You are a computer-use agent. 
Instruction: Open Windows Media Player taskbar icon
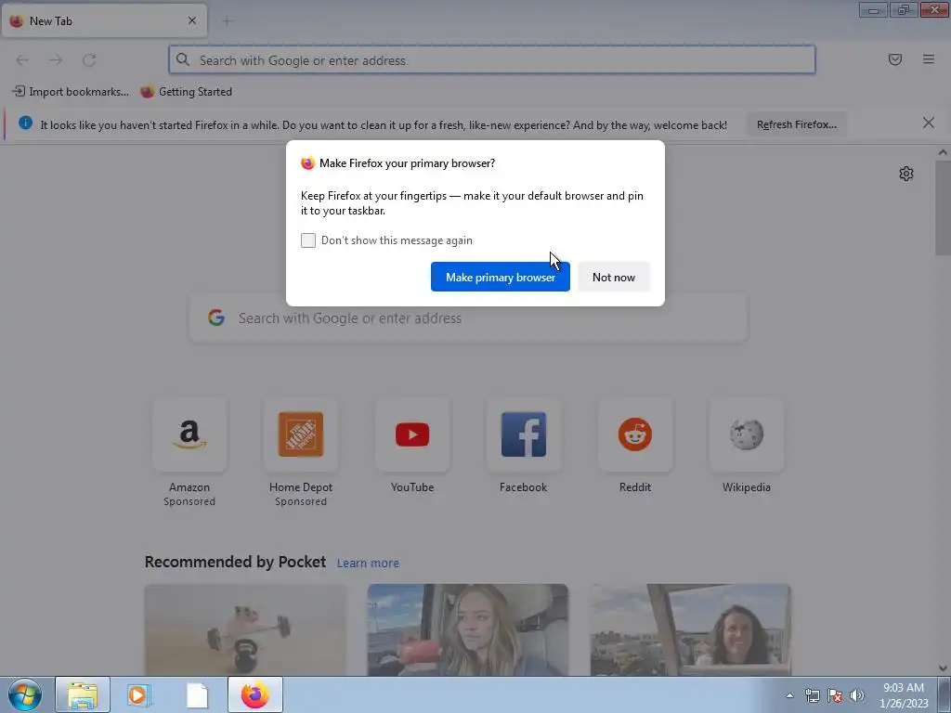(139, 694)
